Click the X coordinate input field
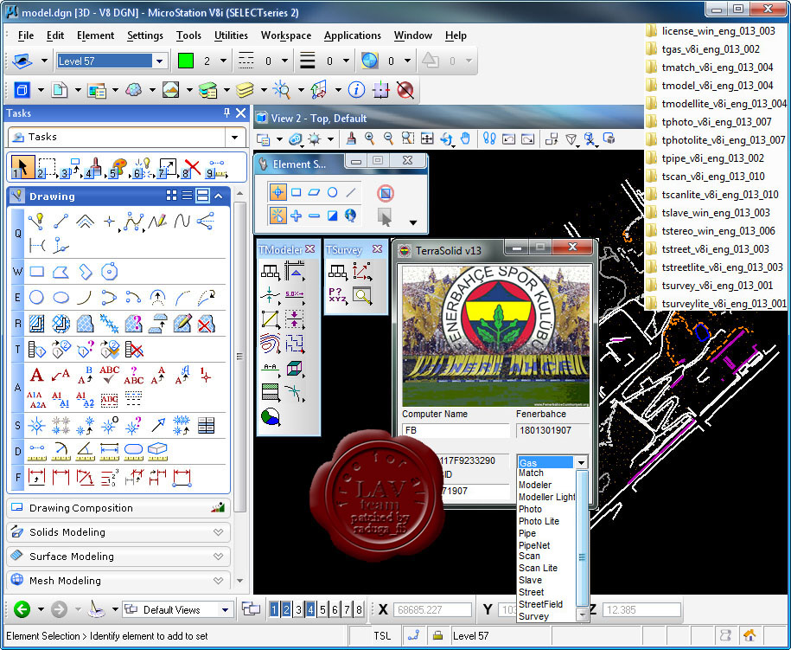Viewport: 791px width, 650px height. tap(432, 609)
